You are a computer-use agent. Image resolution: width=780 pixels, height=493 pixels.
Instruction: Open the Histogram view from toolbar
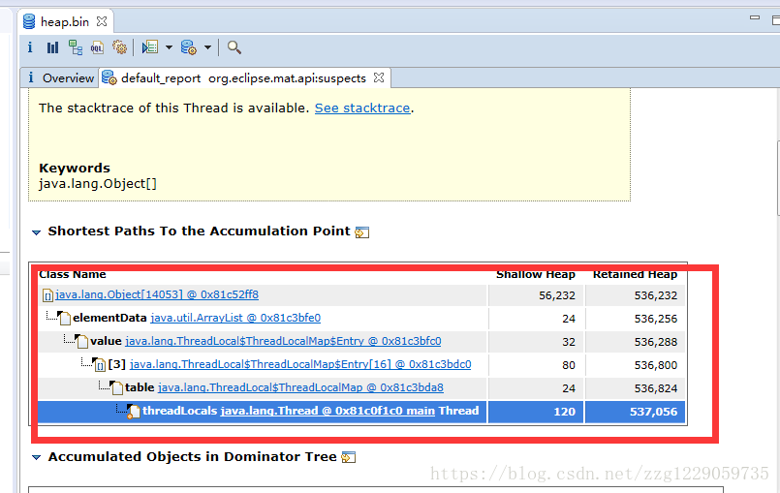52,47
